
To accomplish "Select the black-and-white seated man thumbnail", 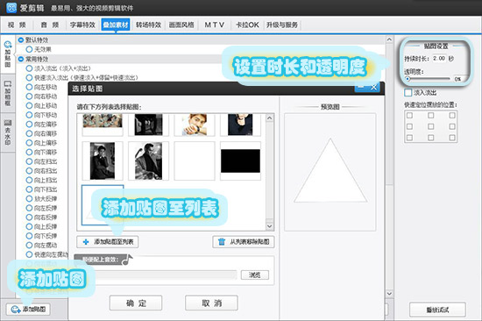I will click(103, 160).
